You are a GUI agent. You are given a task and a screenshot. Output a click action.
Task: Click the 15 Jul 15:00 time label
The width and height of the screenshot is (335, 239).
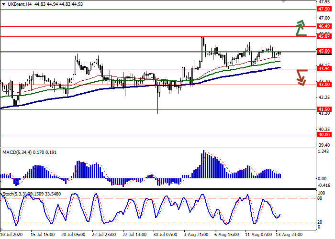[x=43, y=235]
